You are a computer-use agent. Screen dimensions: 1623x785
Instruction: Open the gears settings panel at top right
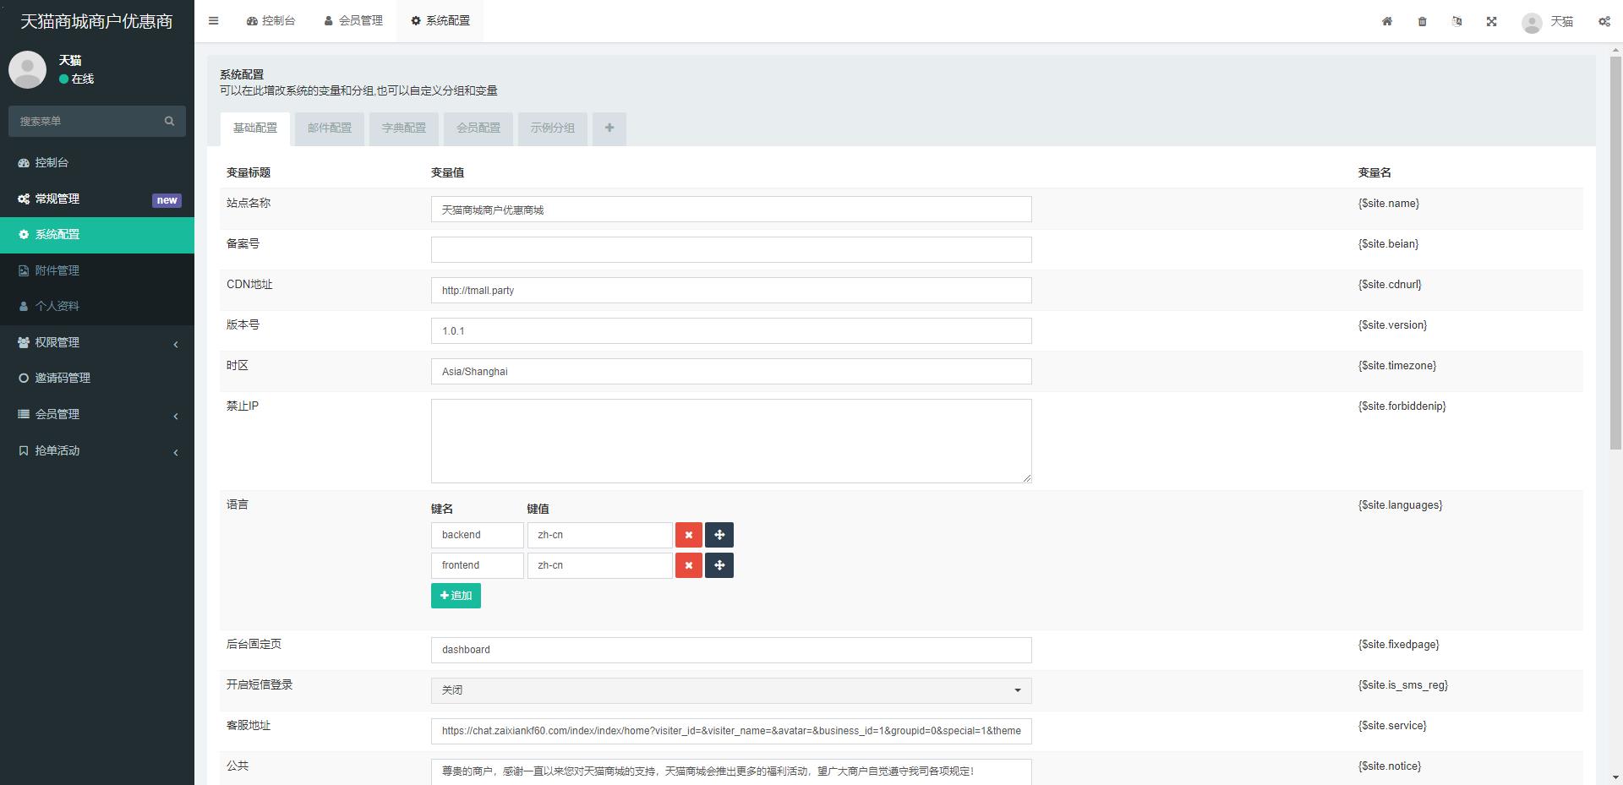[x=1604, y=21]
